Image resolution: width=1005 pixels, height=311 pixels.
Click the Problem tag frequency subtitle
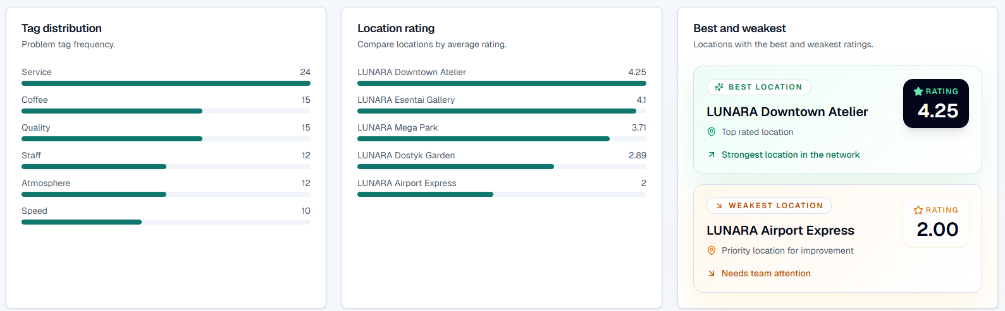[x=68, y=44]
